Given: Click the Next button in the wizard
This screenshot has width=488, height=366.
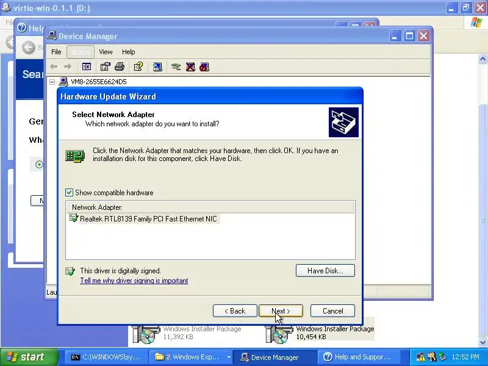Looking at the screenshot, I should coord(281,311).
